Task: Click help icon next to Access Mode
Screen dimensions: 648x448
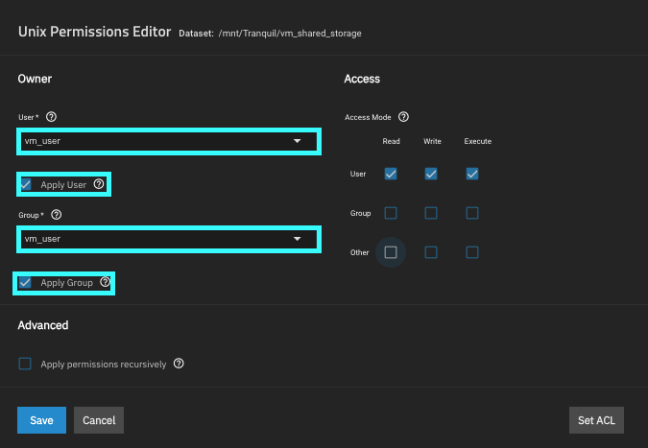Action: (x=403, y=117)
